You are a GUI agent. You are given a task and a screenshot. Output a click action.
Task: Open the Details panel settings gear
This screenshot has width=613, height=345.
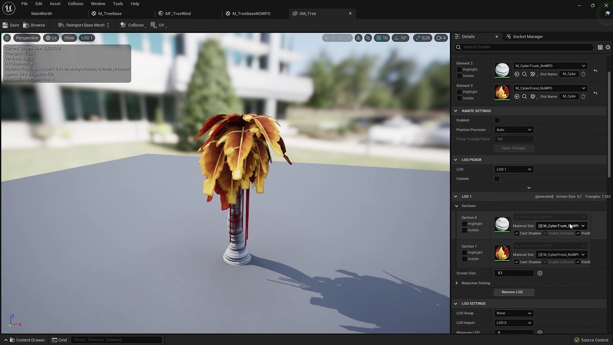click(x=608, y=47)
